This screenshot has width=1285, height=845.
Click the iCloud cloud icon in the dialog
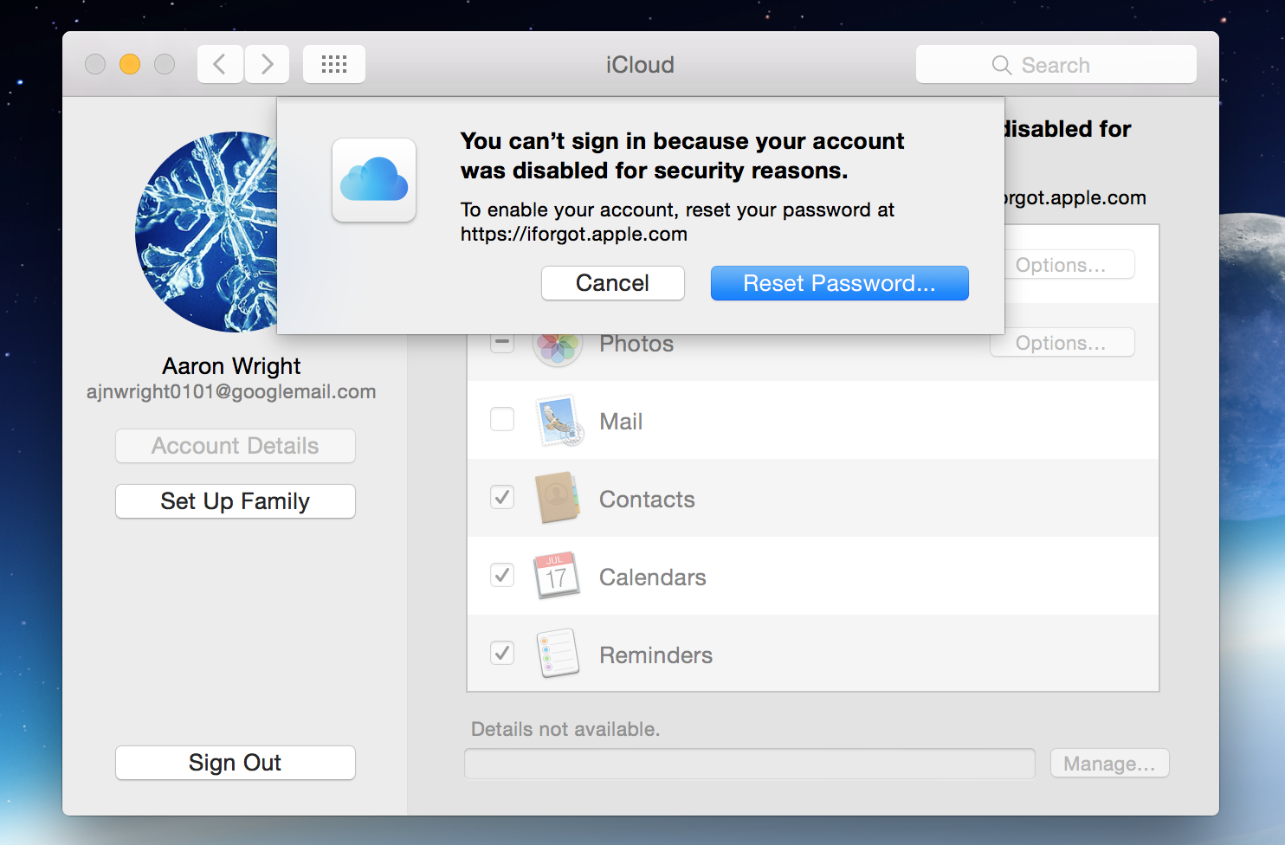[374, 180]
